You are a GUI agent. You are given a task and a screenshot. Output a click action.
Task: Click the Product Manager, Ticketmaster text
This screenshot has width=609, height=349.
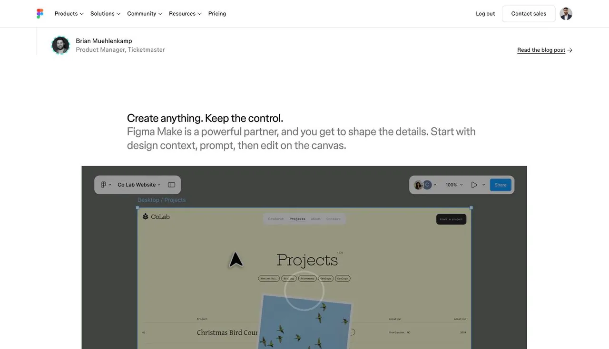[x=120, y=49]
